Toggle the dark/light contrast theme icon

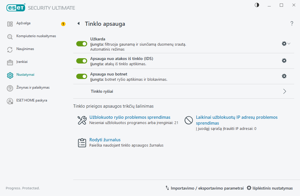[x=257, y=5]
